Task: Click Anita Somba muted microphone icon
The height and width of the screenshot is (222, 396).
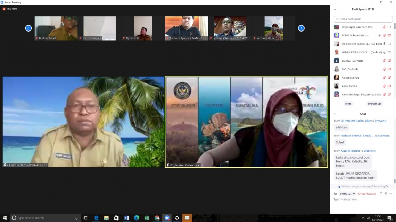Action: pyautogui.click(x=384, y=86)
